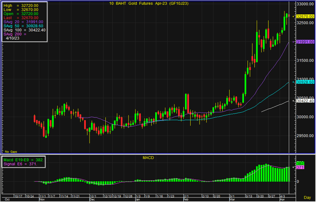Click the 33000.00 level on price axis
316x202 pixels.
303,4
